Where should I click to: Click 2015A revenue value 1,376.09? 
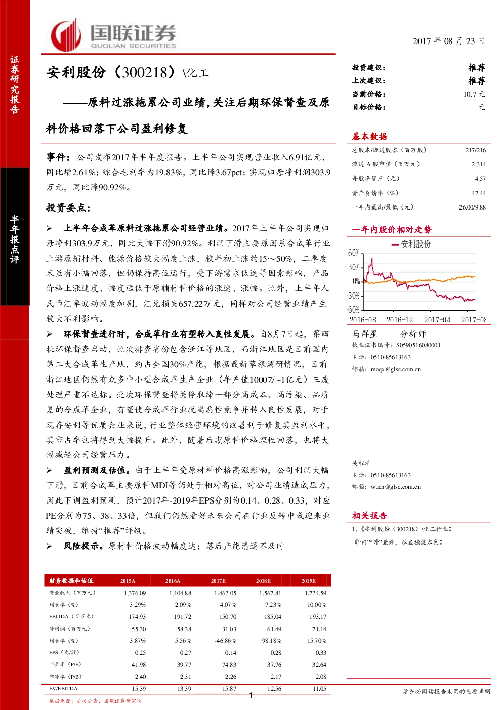point(135,593)
